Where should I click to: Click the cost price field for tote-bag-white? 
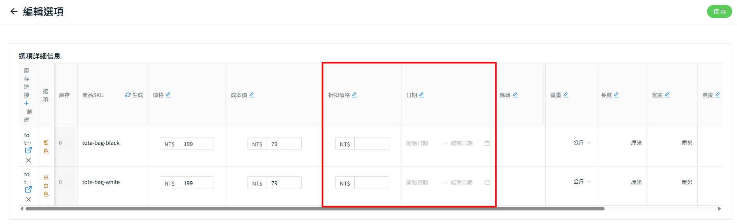tap(283, 183)
